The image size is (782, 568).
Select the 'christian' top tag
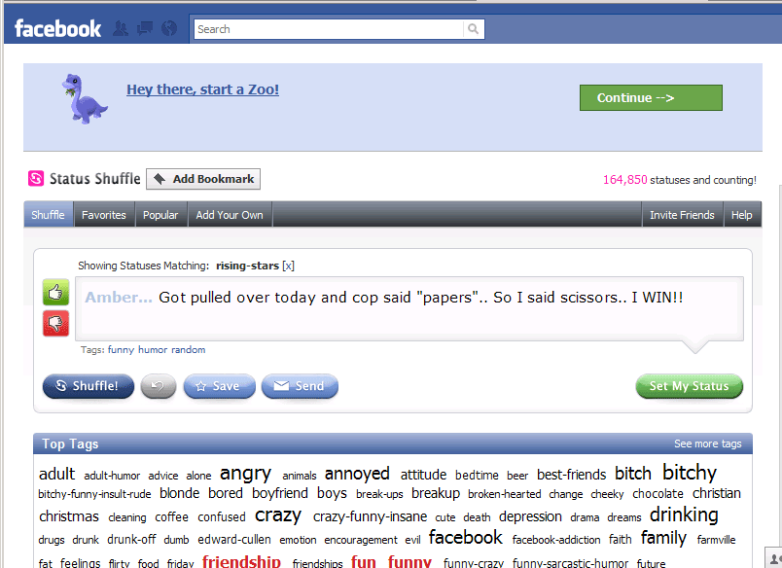coord(717,493)
